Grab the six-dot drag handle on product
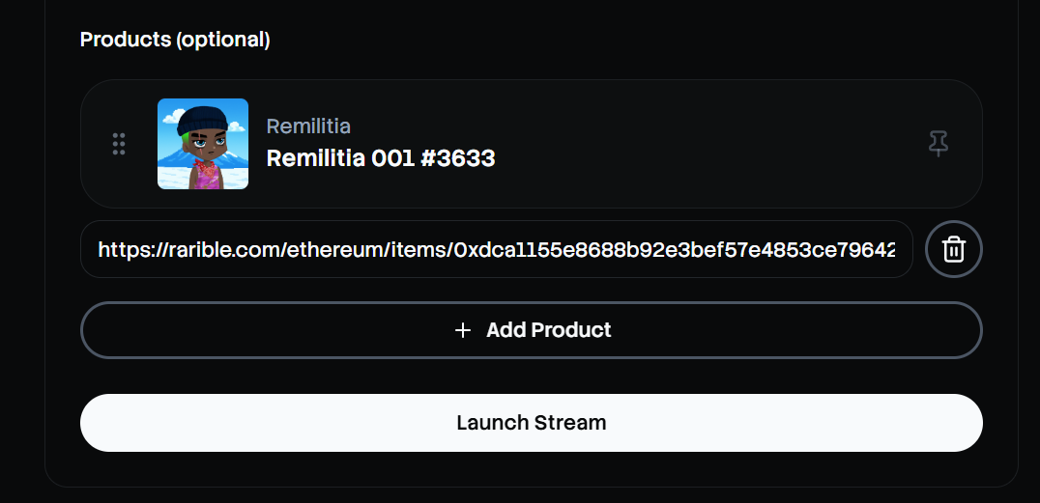Screen dimensions: 1040x503 coord(119,144)
